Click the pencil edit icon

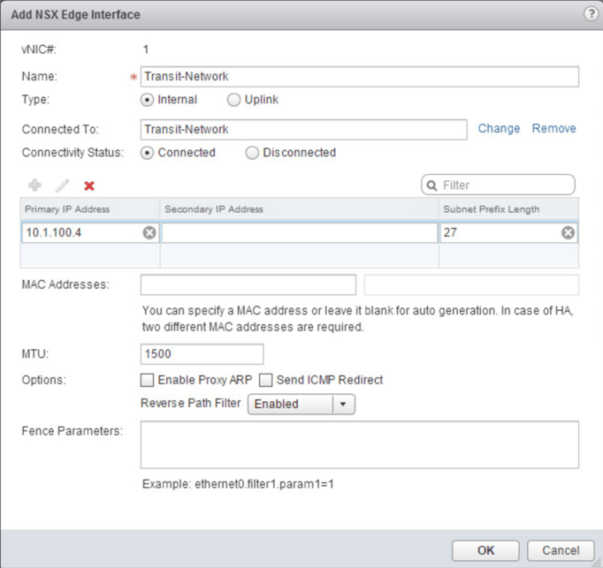(62, 186)
